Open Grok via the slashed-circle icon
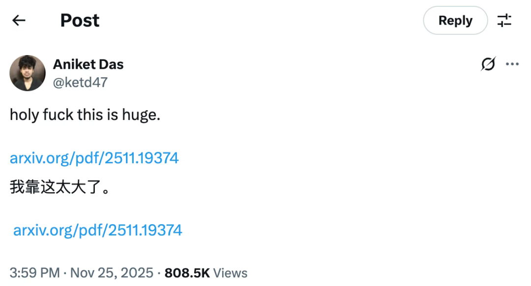 [x=488, y=64]
